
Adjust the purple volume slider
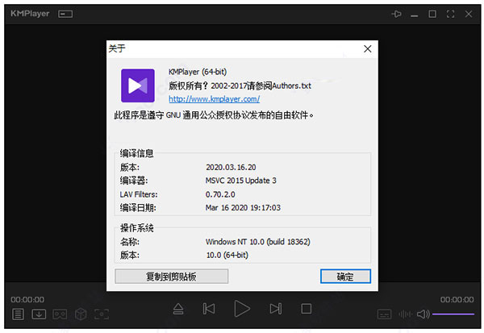453,314
